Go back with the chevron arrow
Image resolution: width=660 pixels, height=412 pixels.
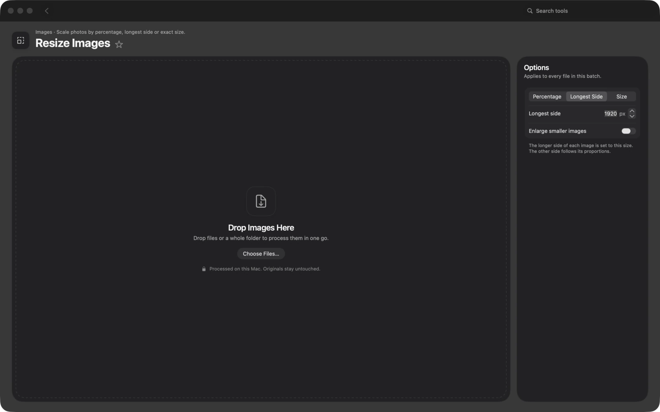pyautogui.click(x=47, y=11)
